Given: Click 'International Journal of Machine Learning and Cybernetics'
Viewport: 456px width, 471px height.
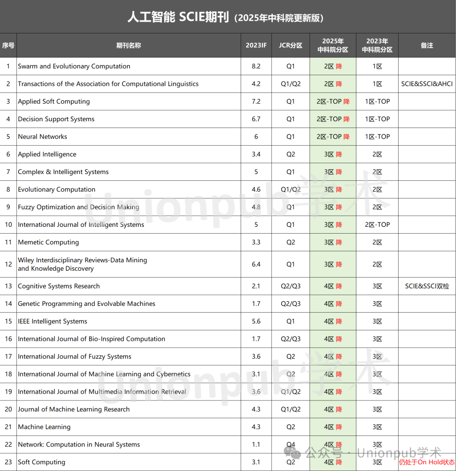Looking at the screenshot, I should click(104, 374).
